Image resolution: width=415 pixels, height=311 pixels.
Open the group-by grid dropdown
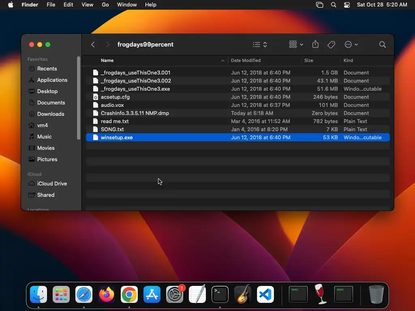tap(296, 45)
